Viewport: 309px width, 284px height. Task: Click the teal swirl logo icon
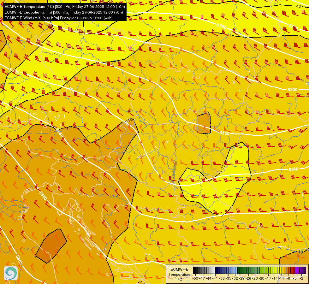[x=11, y=273]
